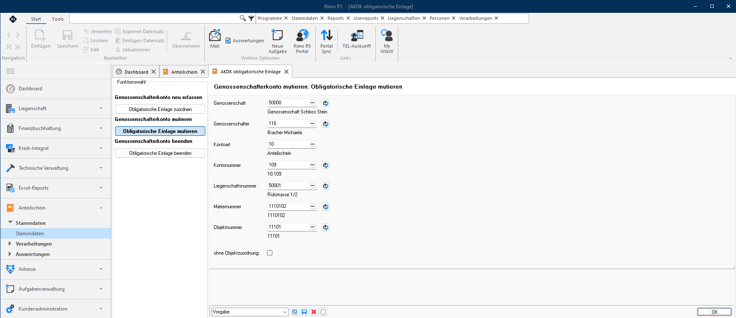Open Dashboard from the sidebar

point(56,89)
